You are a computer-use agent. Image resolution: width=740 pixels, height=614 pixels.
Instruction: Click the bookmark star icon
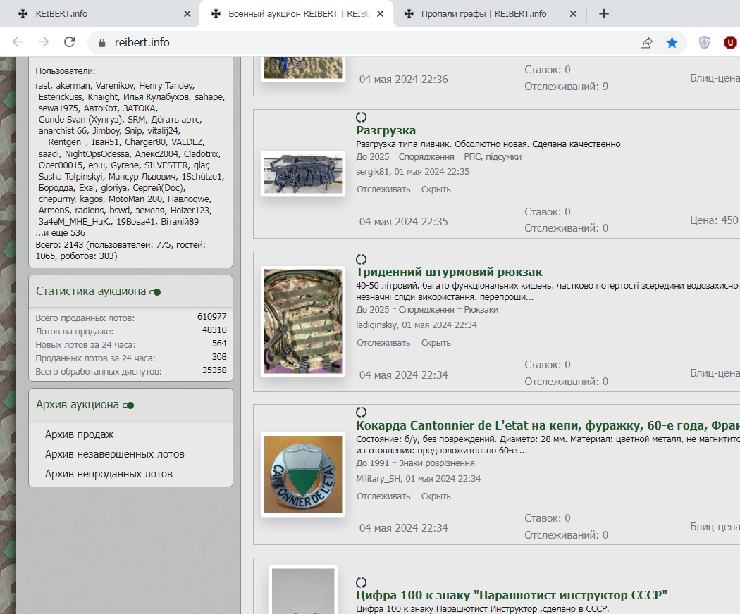coord(672,43)
